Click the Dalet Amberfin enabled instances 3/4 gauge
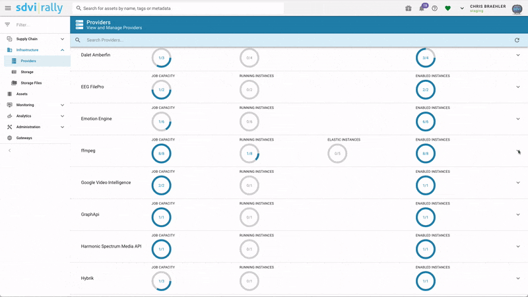Viewport: 528px width, 297px height. point(425,58)
